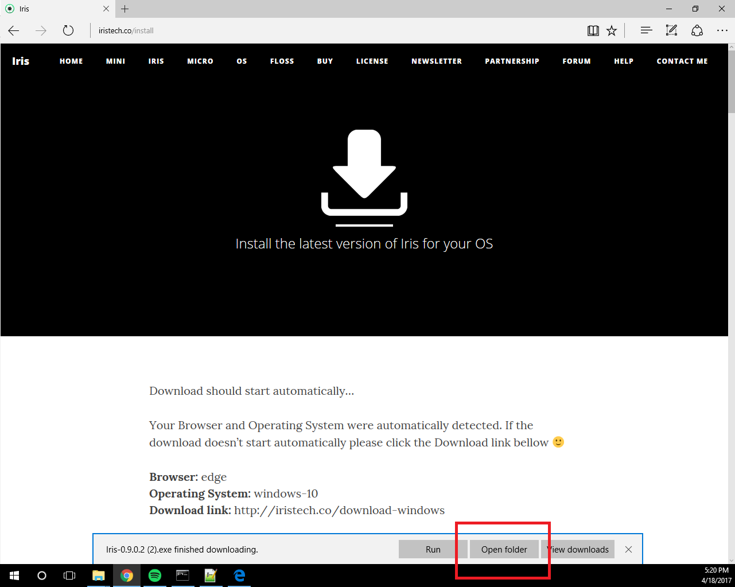Add page to favorites with star

click(612, 30)
